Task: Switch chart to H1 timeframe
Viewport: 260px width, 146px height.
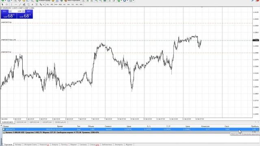Action: click(x=64, y=4)
